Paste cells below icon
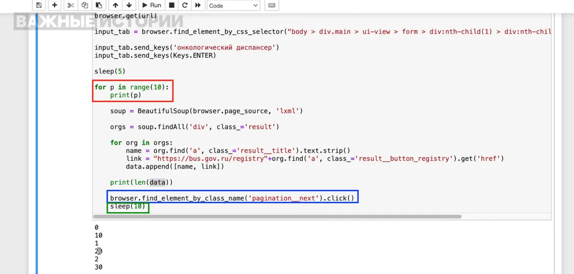The width and height of the screenshot is (574, 274). 99,5
